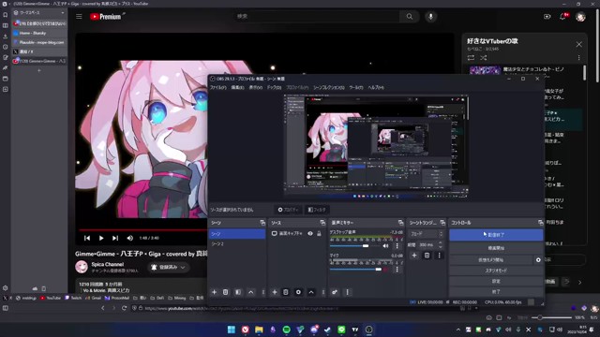The image size is (600, 337).
Task: Open the View menu in OBS
Action: click(x=256, y=87)
